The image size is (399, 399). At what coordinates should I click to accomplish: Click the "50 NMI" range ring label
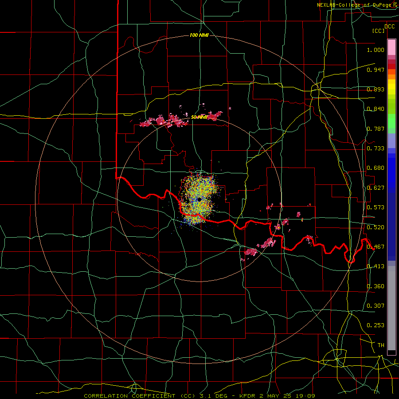coord(199,117)
